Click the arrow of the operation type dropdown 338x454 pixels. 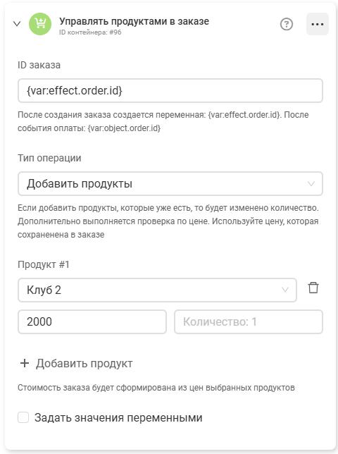coord(311,183)
